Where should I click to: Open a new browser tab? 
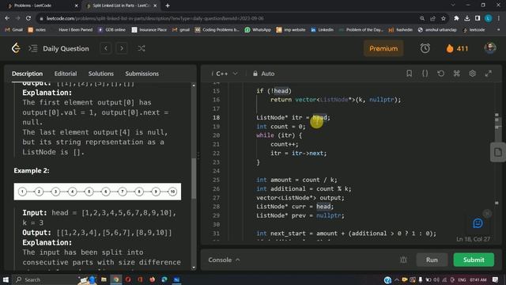168,6
